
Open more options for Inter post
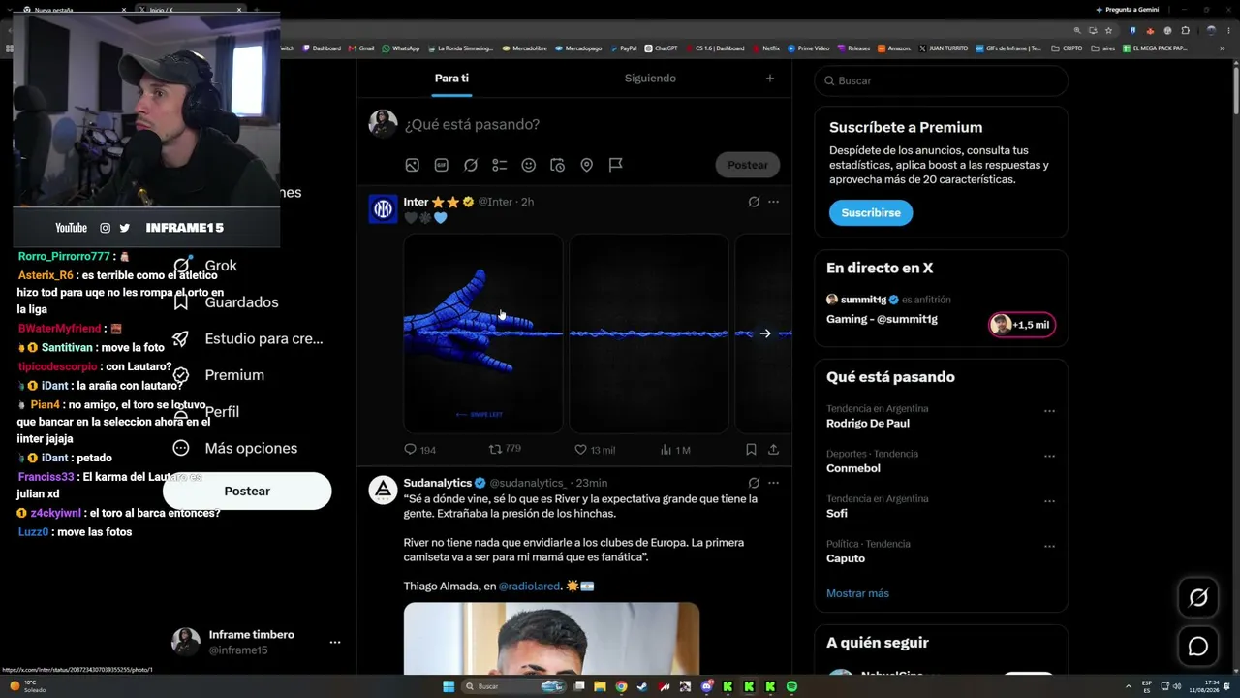773,202
